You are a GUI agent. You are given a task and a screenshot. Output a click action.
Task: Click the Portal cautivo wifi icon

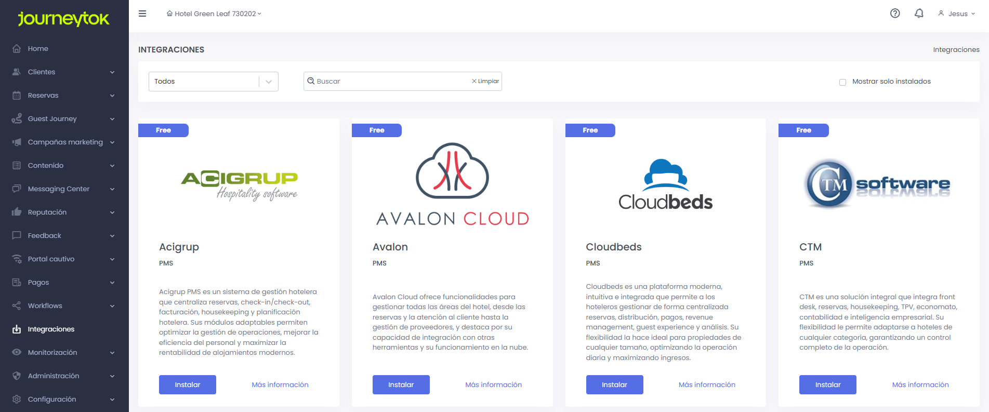[17, 259]
